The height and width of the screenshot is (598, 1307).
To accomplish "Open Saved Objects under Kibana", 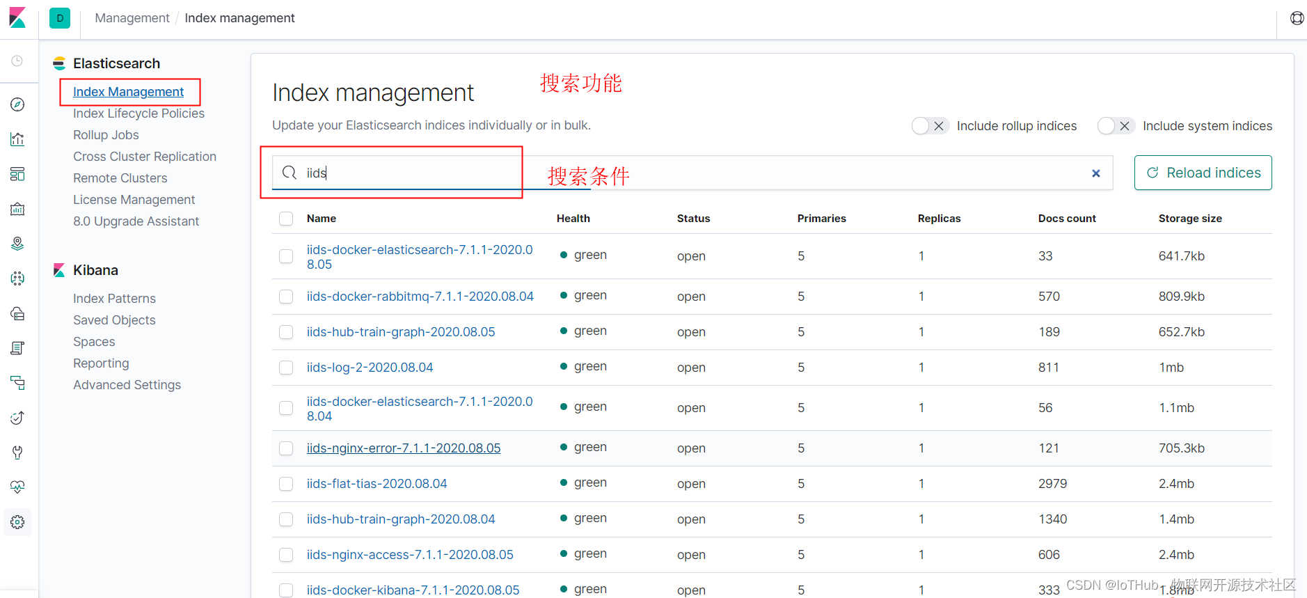I will 114,320.
